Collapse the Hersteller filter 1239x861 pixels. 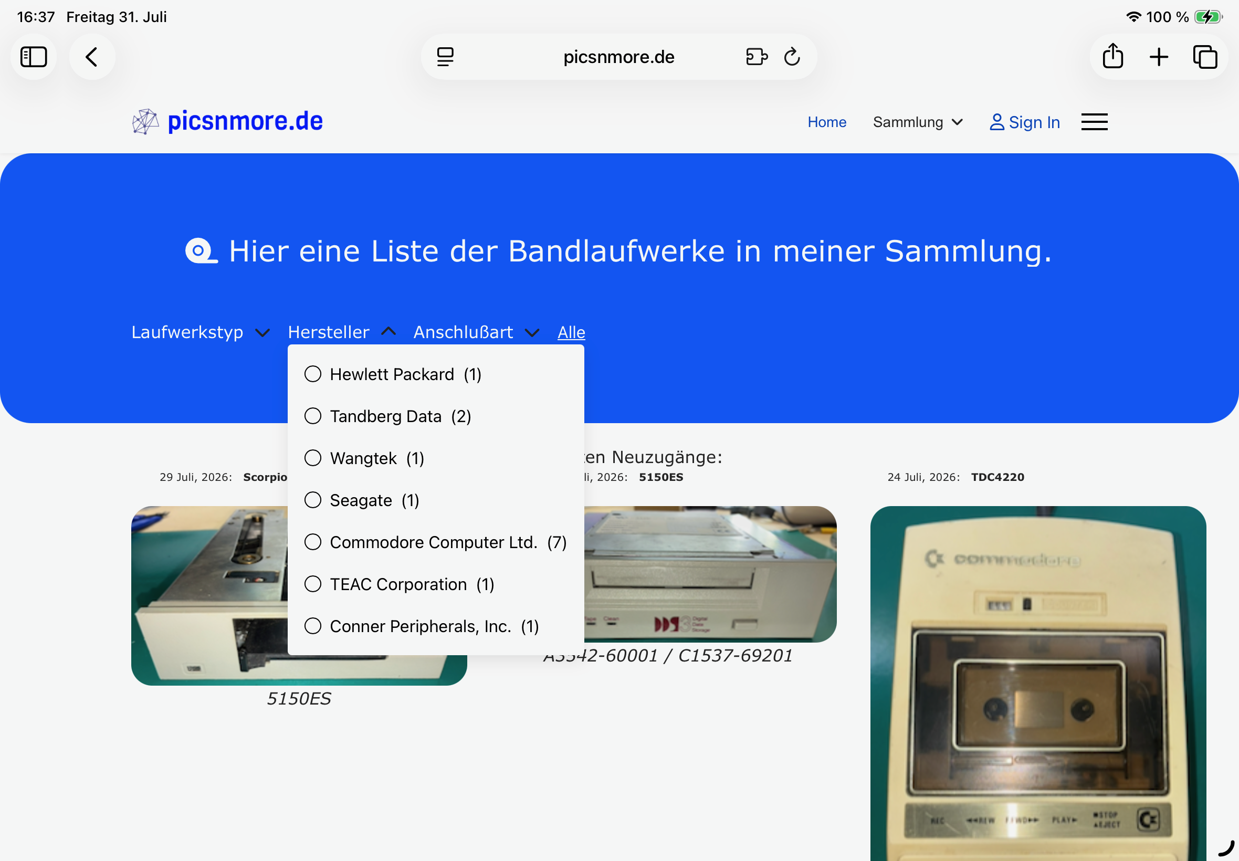pyautogui.click(x=342, y=332)
